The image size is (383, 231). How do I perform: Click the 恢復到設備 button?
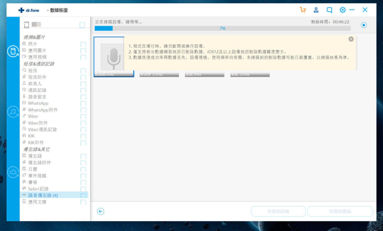(278, 211)
